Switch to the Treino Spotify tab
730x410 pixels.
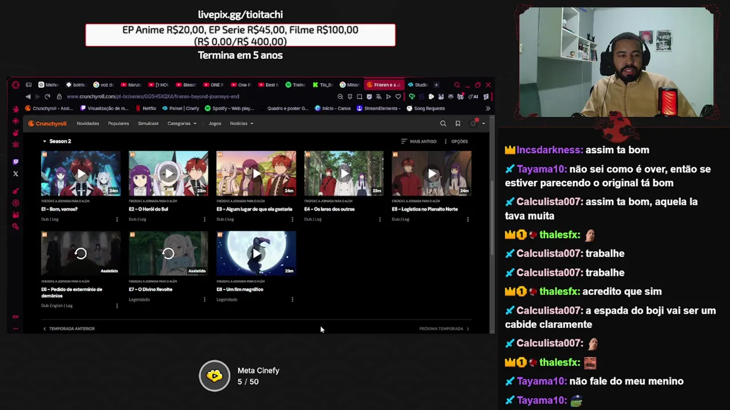click(296, 85)
